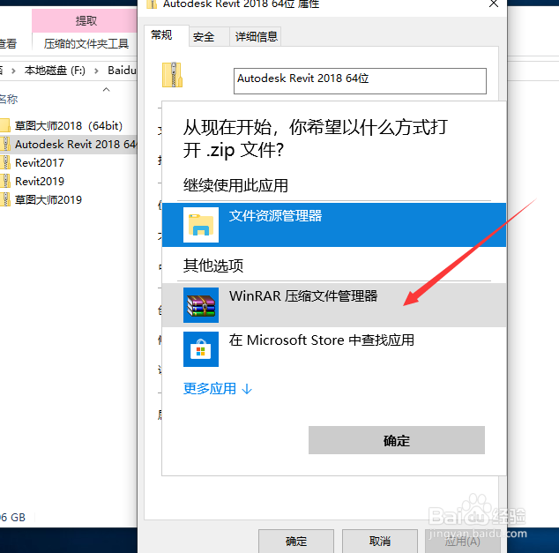Click the Microsoft Store bag icon
This screenshot has width=559, height=553.
point(201,349)
